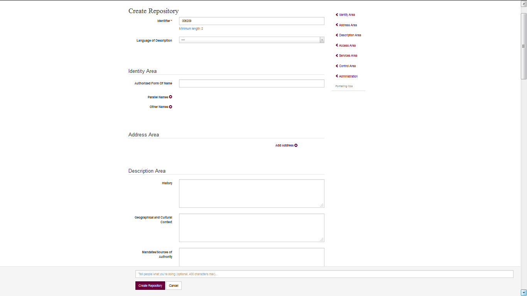527x296 pixels.
Task: Open the Language of Description dropdown
Action: [251, 40]
